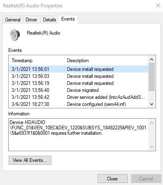The width and height of the screenshot is (163, 185).
Task: Click the events list scroll down arrow
Action: click(x=151, y=104)
